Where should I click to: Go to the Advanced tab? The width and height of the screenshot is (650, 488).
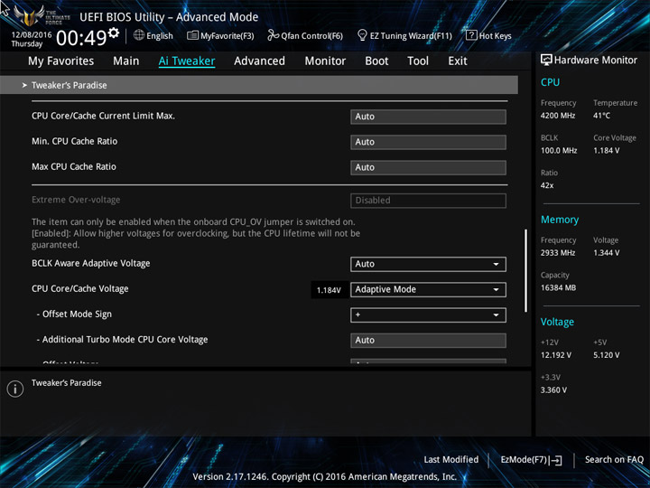pos(259,61)
